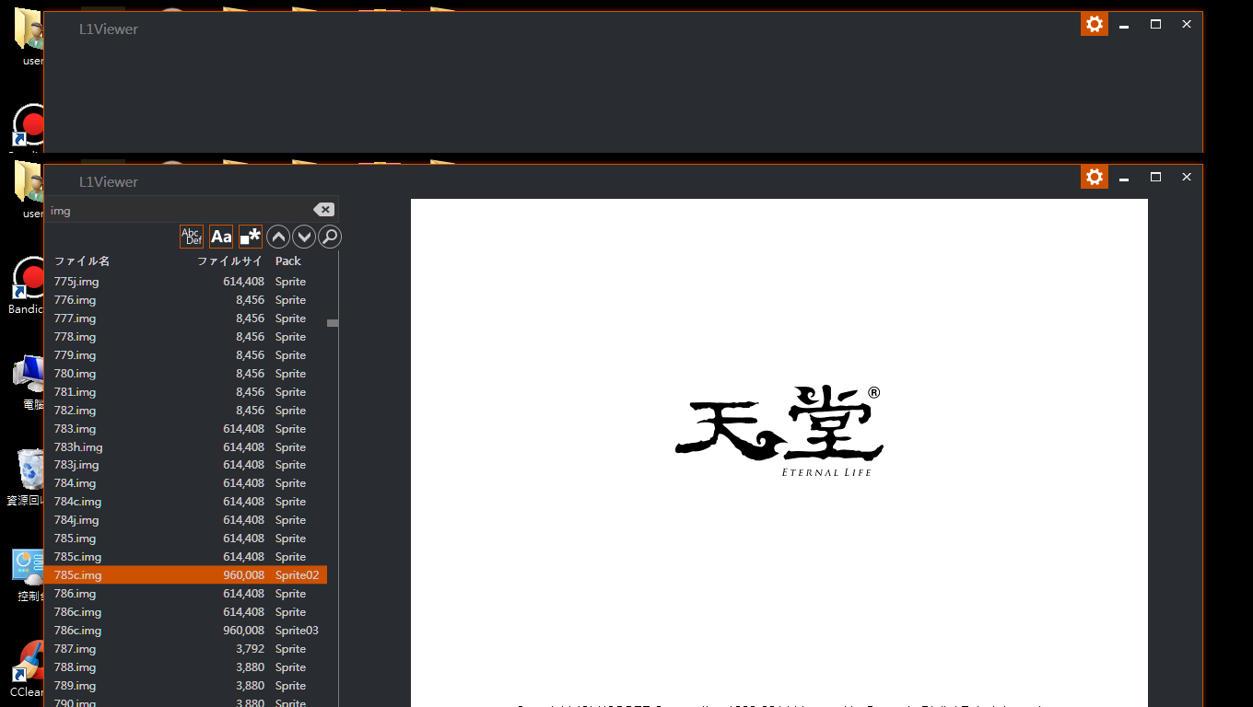
Task: Open settings gear in front L1Viewer window
Action: coord(1095,177)
